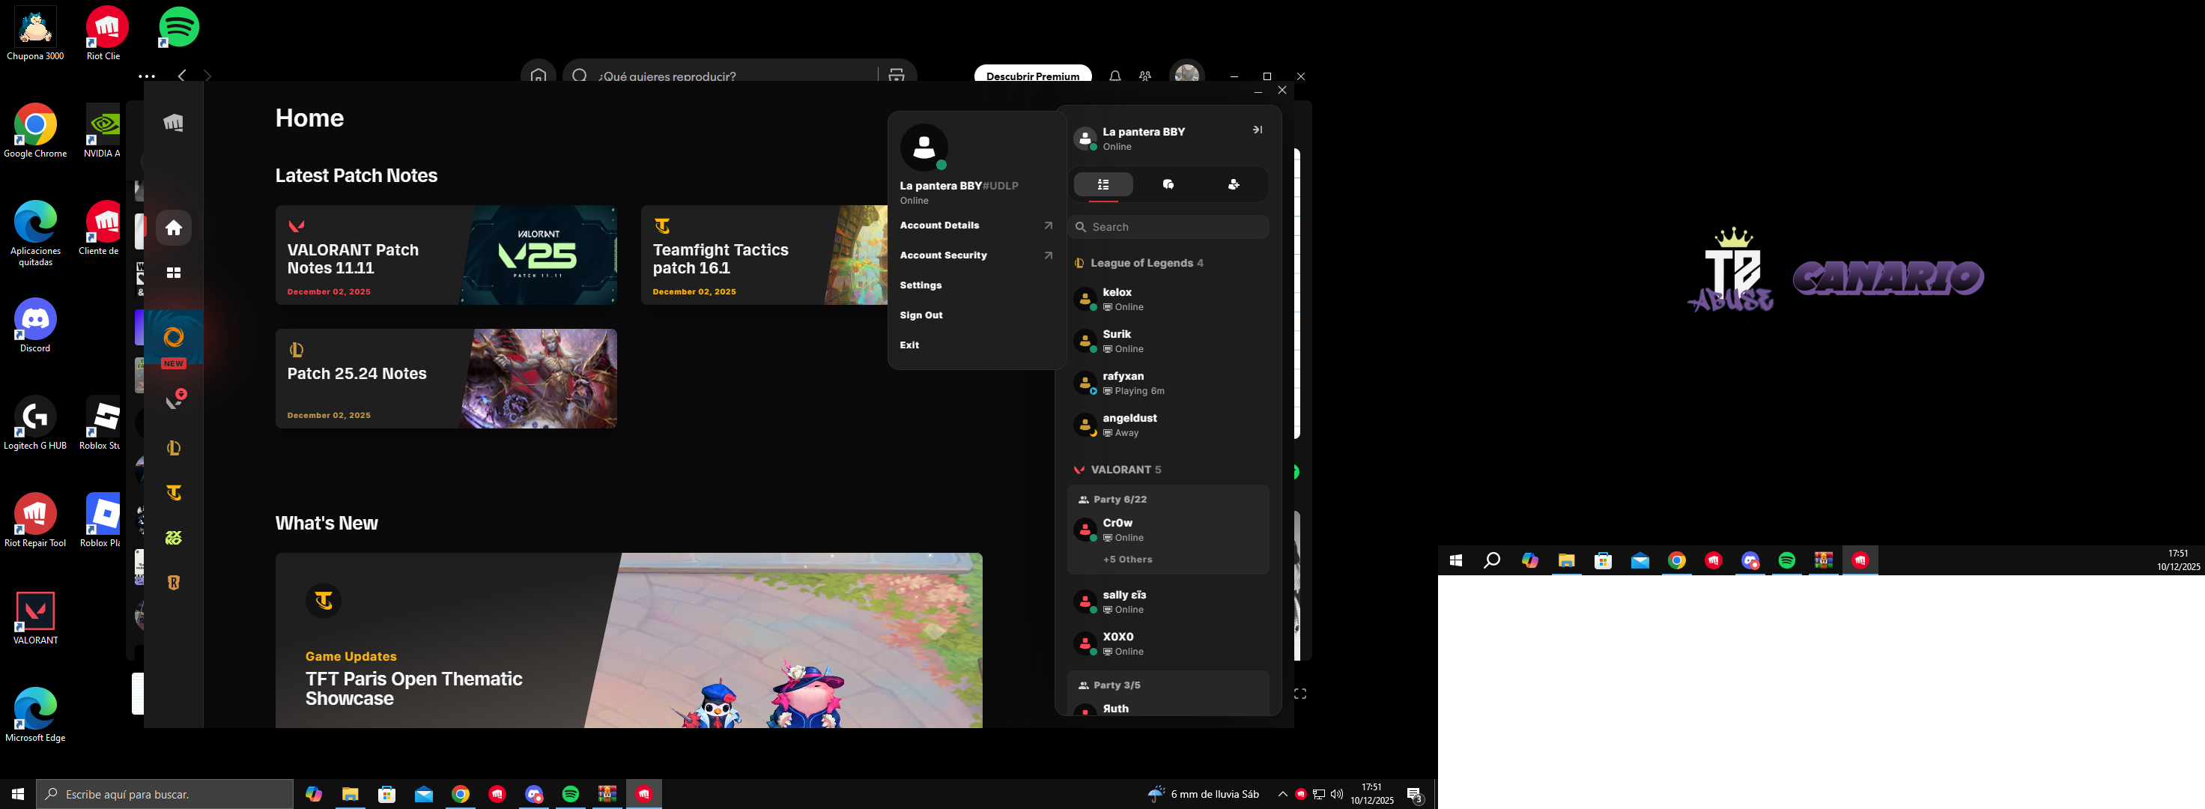Select the friends list tab
Image resolution: width=2205 pixels, height=809 pixels.
point(1103,184)
